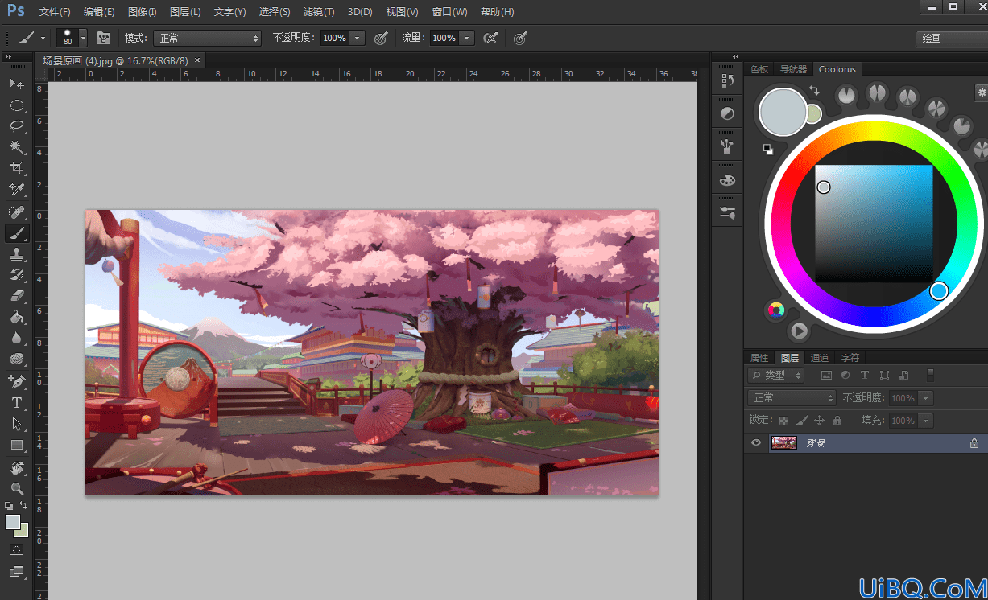The height and width of the screenshot is (600, 988).
Task: Select the Move tool
Action: pyautogui.click(x=16, y=84)
